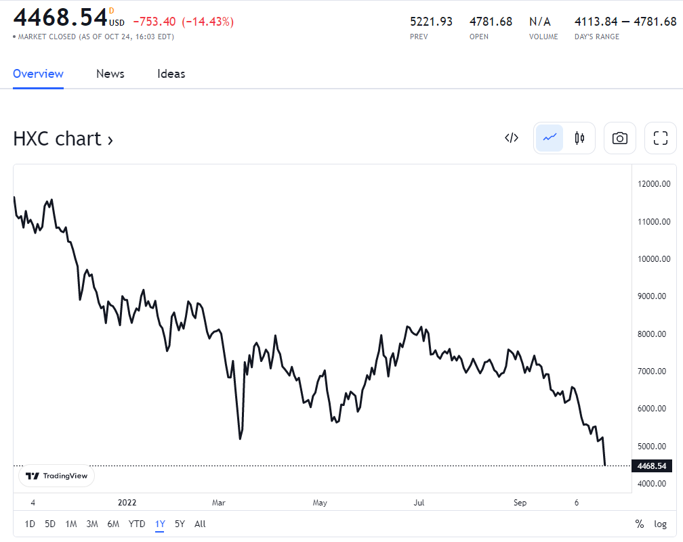Pick the 3M time range
The width and height of the screenshot is (683, 542).
92,524
